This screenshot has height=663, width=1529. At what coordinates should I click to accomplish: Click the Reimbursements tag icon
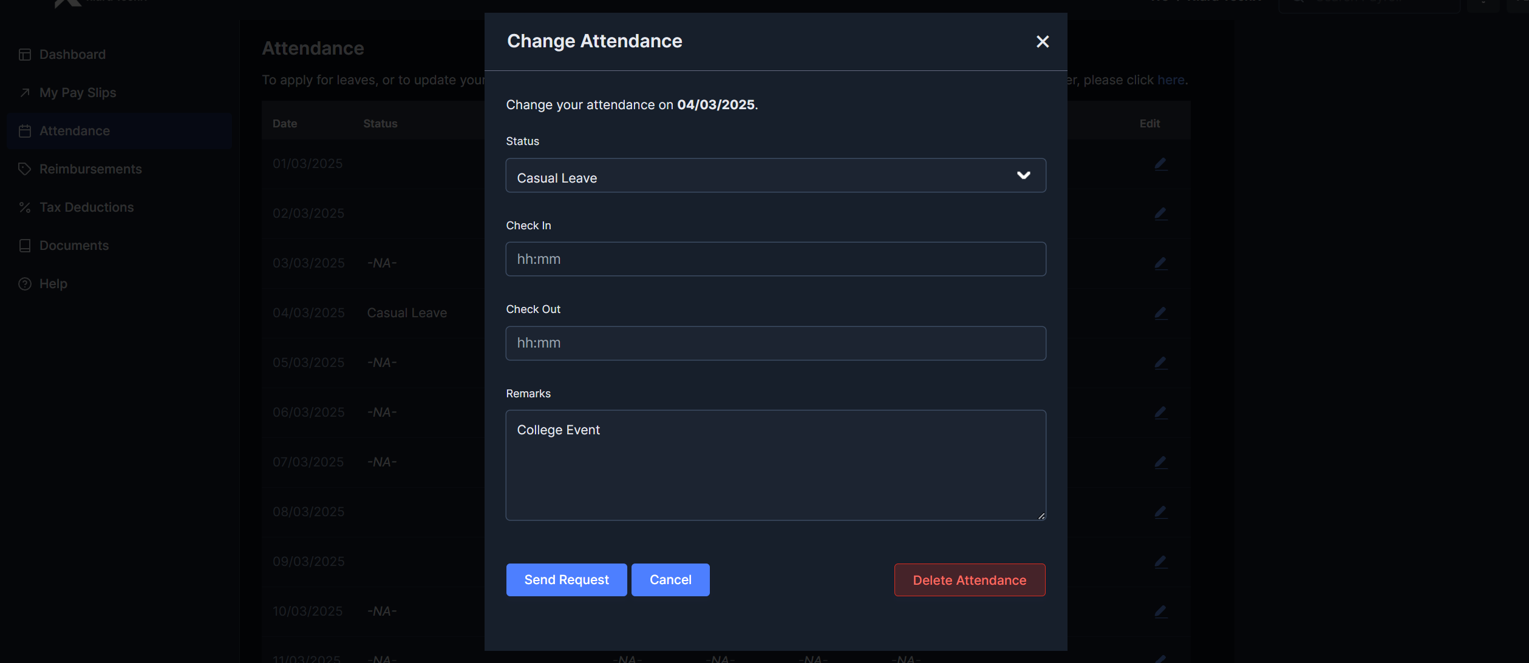click(25, 169)
